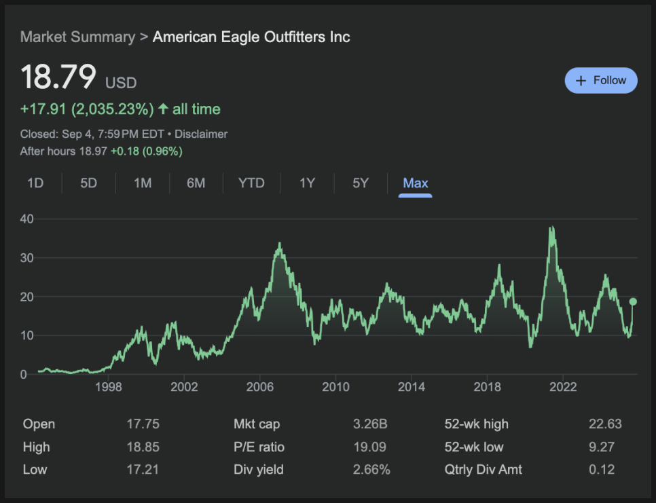Viewport: 656px width, 503px height.
Task: Click the 40 y-axis label
Action: tap(26, 219)
